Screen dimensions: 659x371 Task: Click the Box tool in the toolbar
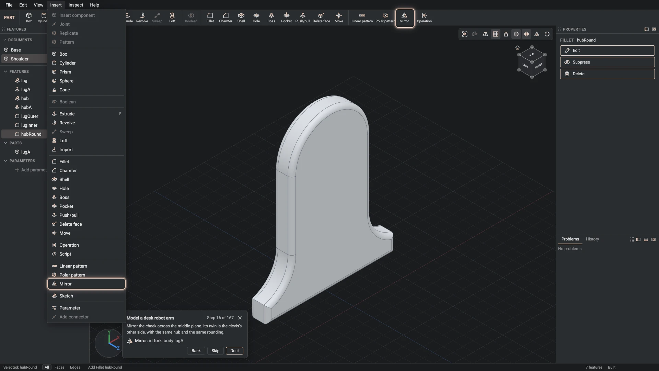(29, 18)
